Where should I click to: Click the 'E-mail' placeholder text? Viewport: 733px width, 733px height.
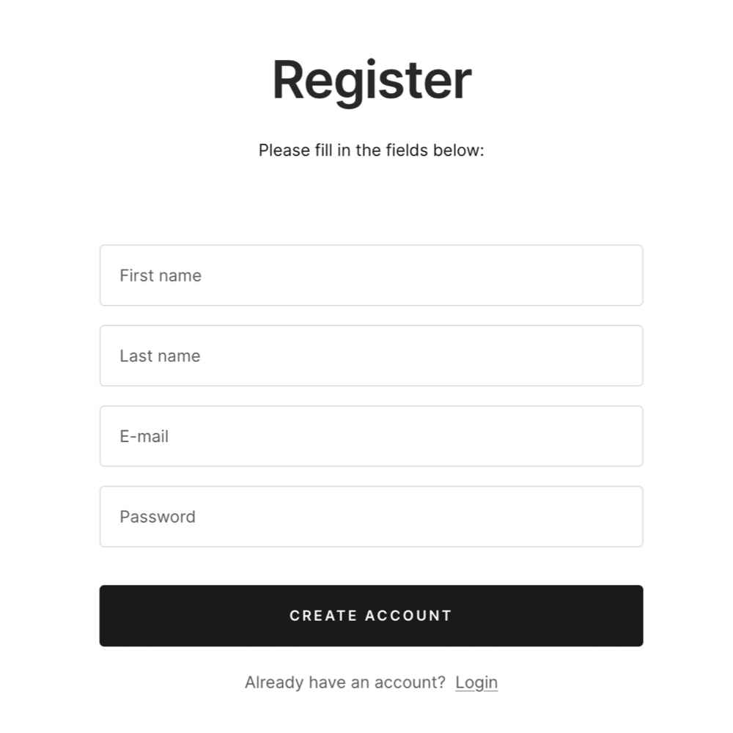point(144,436)
